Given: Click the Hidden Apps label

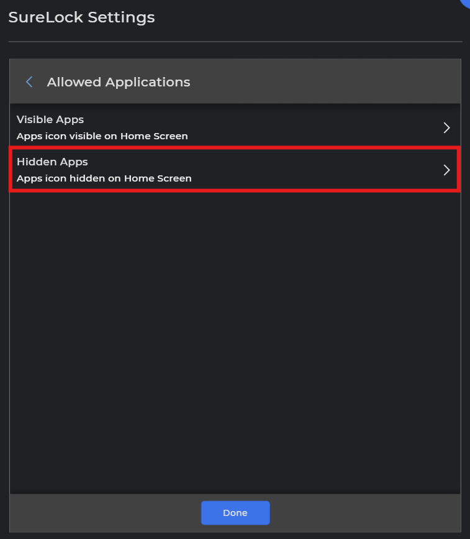Looking at the screenshot, I should 52,162.
